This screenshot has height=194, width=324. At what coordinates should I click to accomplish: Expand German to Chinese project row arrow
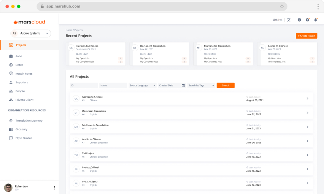click(307, 99)
